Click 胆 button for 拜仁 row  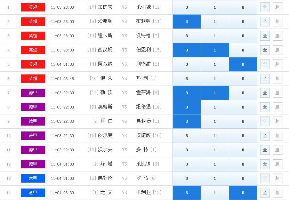pos(278,121)
